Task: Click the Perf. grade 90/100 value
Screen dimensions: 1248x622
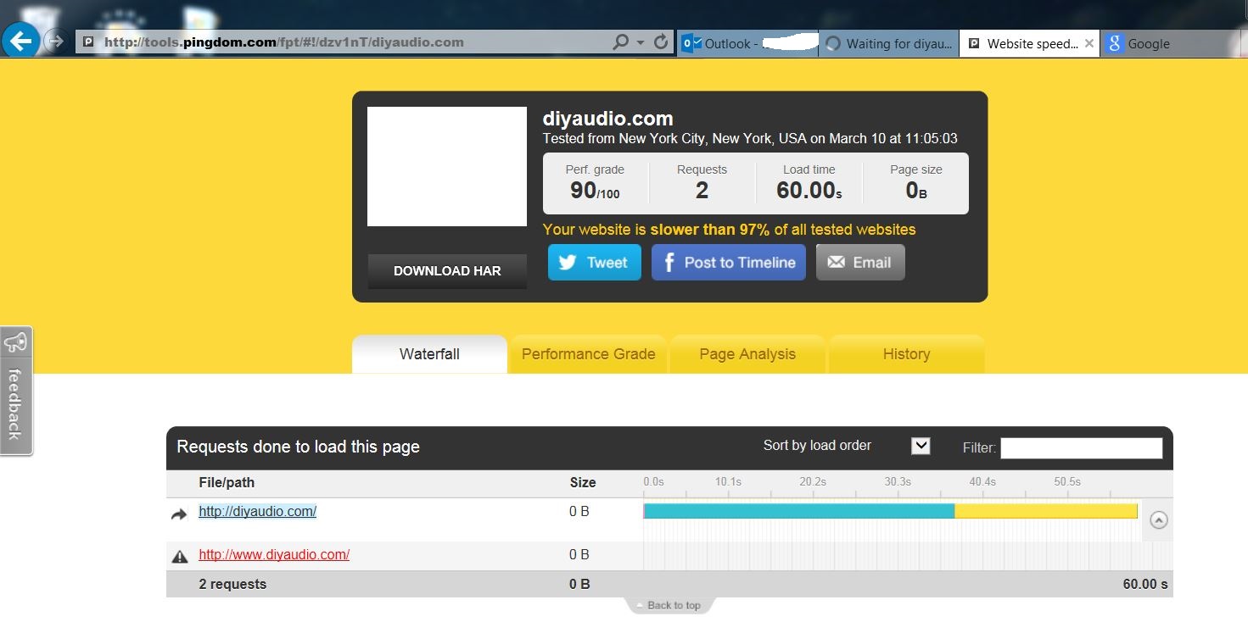Action: click(595, 191)
